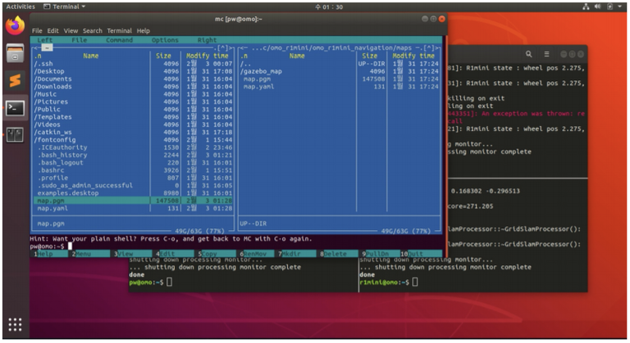Select /Videos in the left panel
The width and height of the screenshot is (630, 343).
[47, 124]
